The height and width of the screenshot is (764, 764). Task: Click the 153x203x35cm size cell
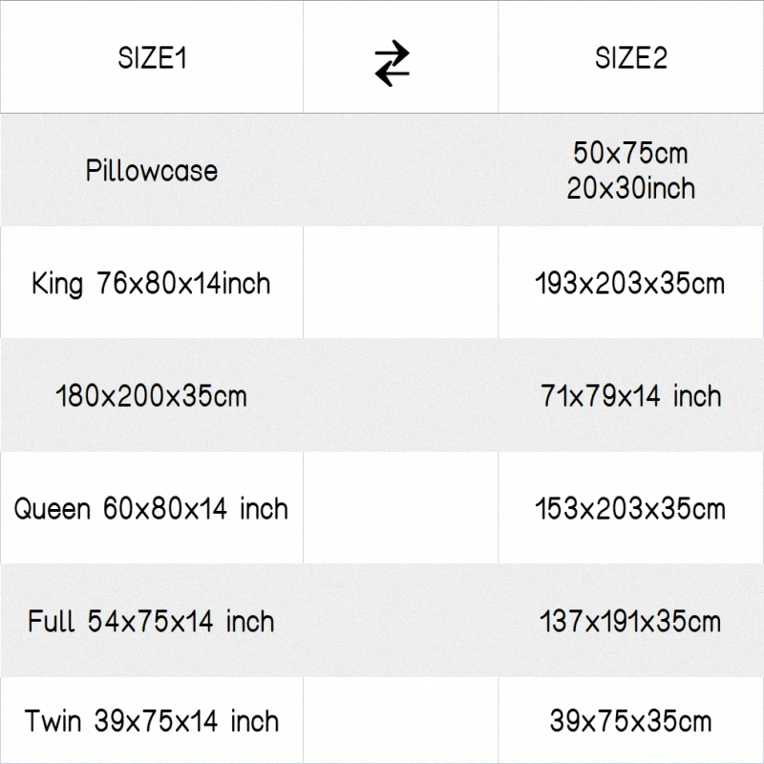(630, 508)
